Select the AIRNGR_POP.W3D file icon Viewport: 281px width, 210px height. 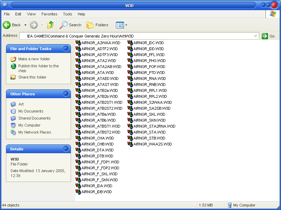[x=130, y=67]
